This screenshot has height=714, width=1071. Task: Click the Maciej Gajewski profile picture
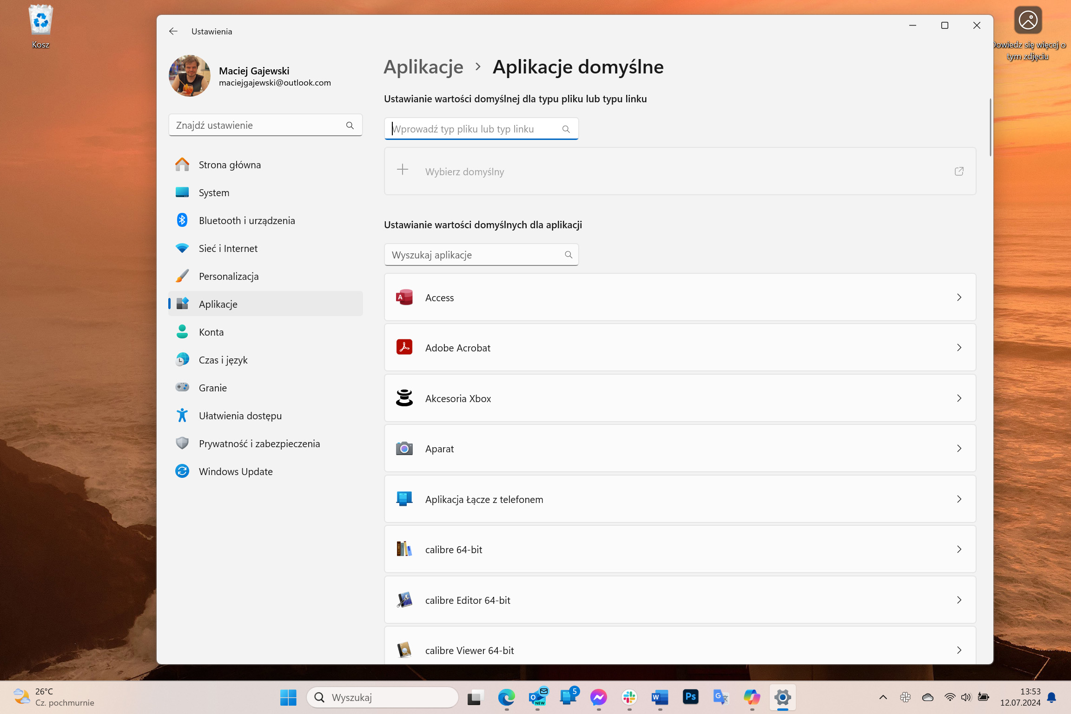coord(190,76)
